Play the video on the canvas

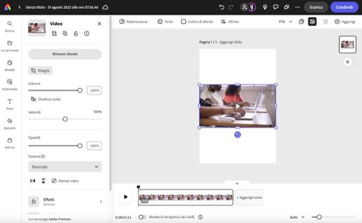tap(237, 106)
